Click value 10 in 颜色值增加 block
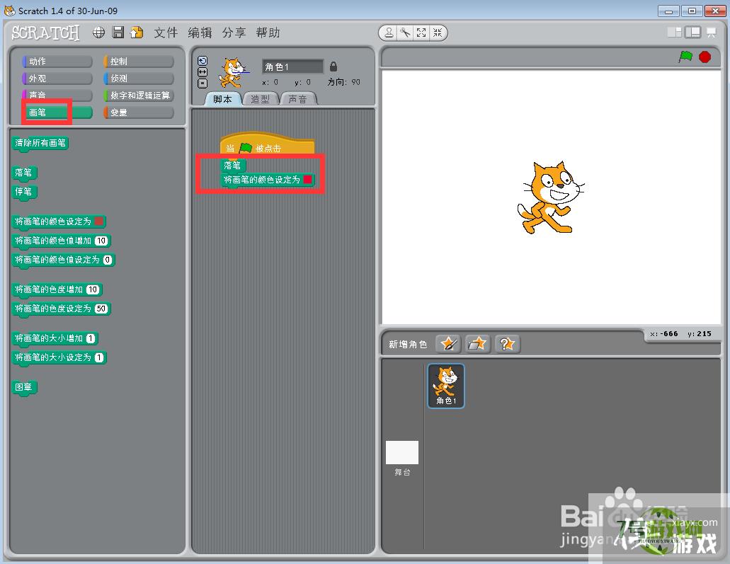730x564 pixels. [101, 241]
